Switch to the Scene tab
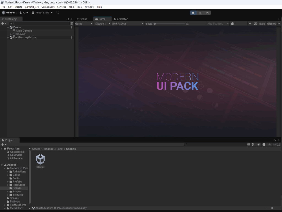 (x=82, y=19)
